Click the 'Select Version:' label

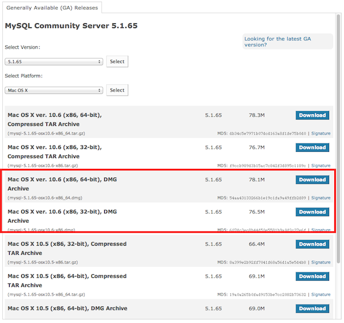pyautogui.click(x=22, y=48)
